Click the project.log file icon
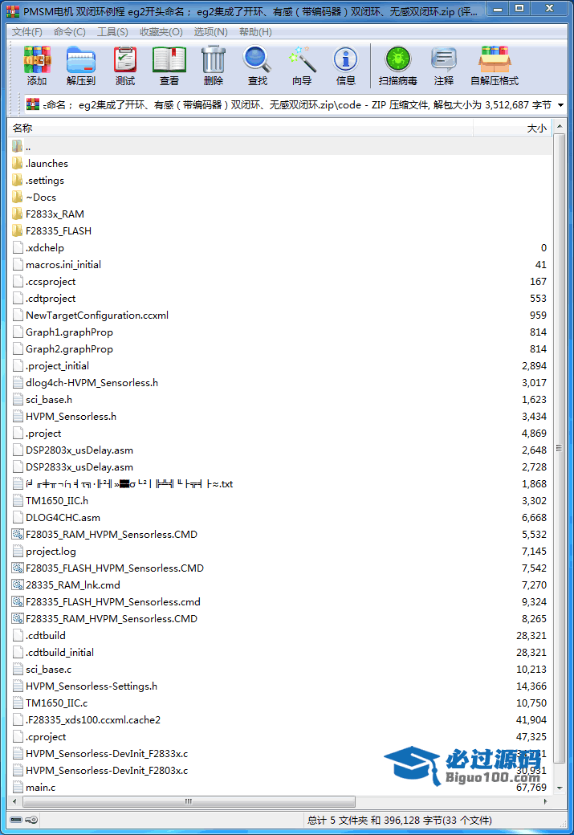 click(18, 551)
